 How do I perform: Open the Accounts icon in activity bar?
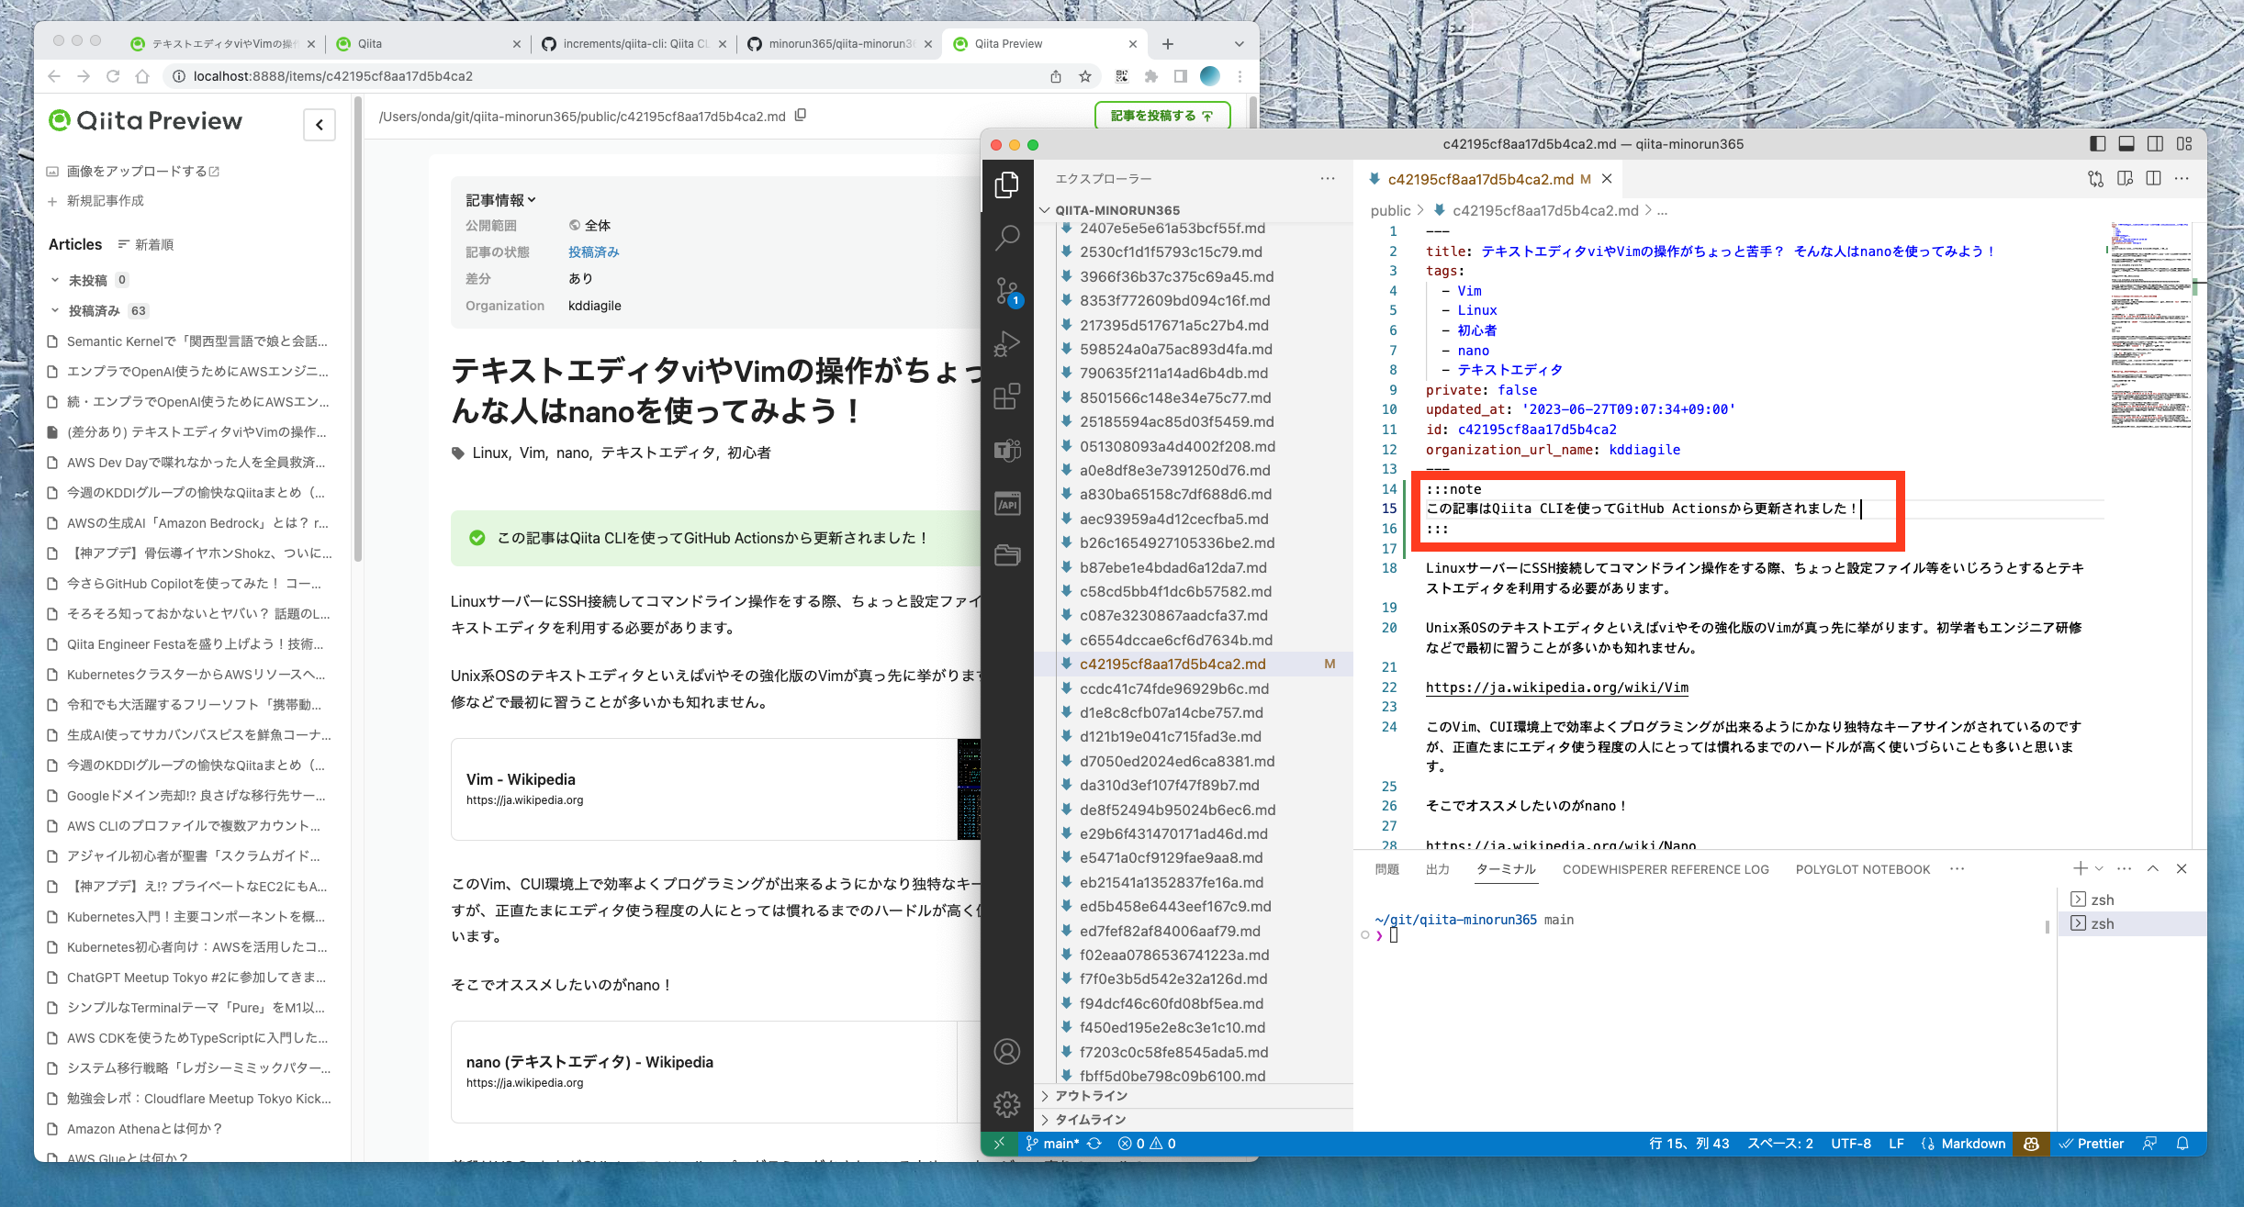1007,1052
